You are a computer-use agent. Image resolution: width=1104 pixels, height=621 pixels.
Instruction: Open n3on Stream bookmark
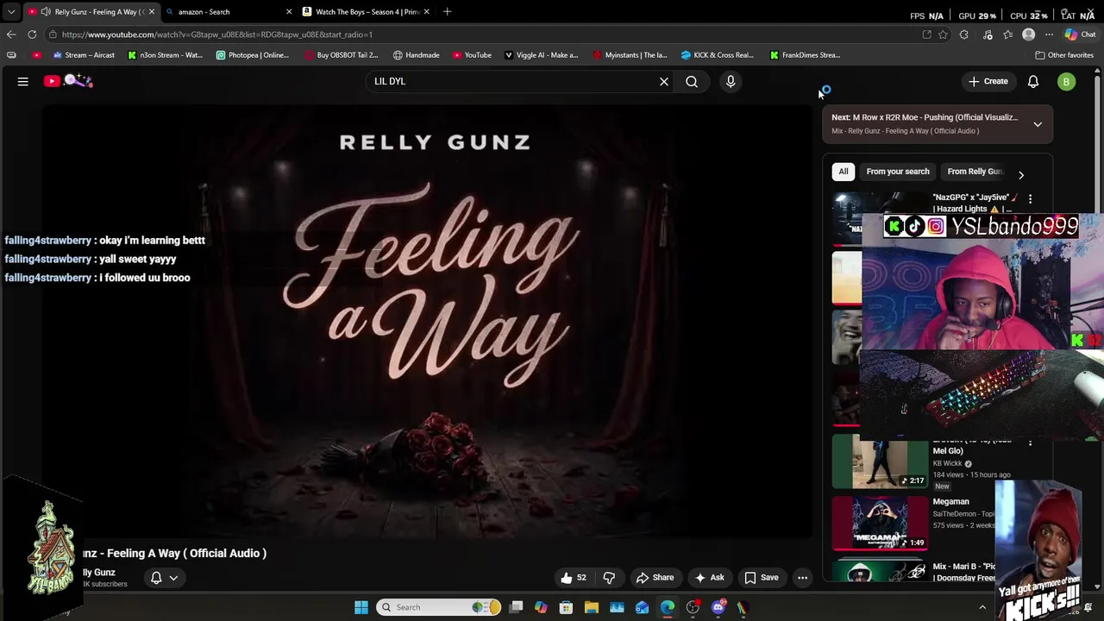point(165,55)
